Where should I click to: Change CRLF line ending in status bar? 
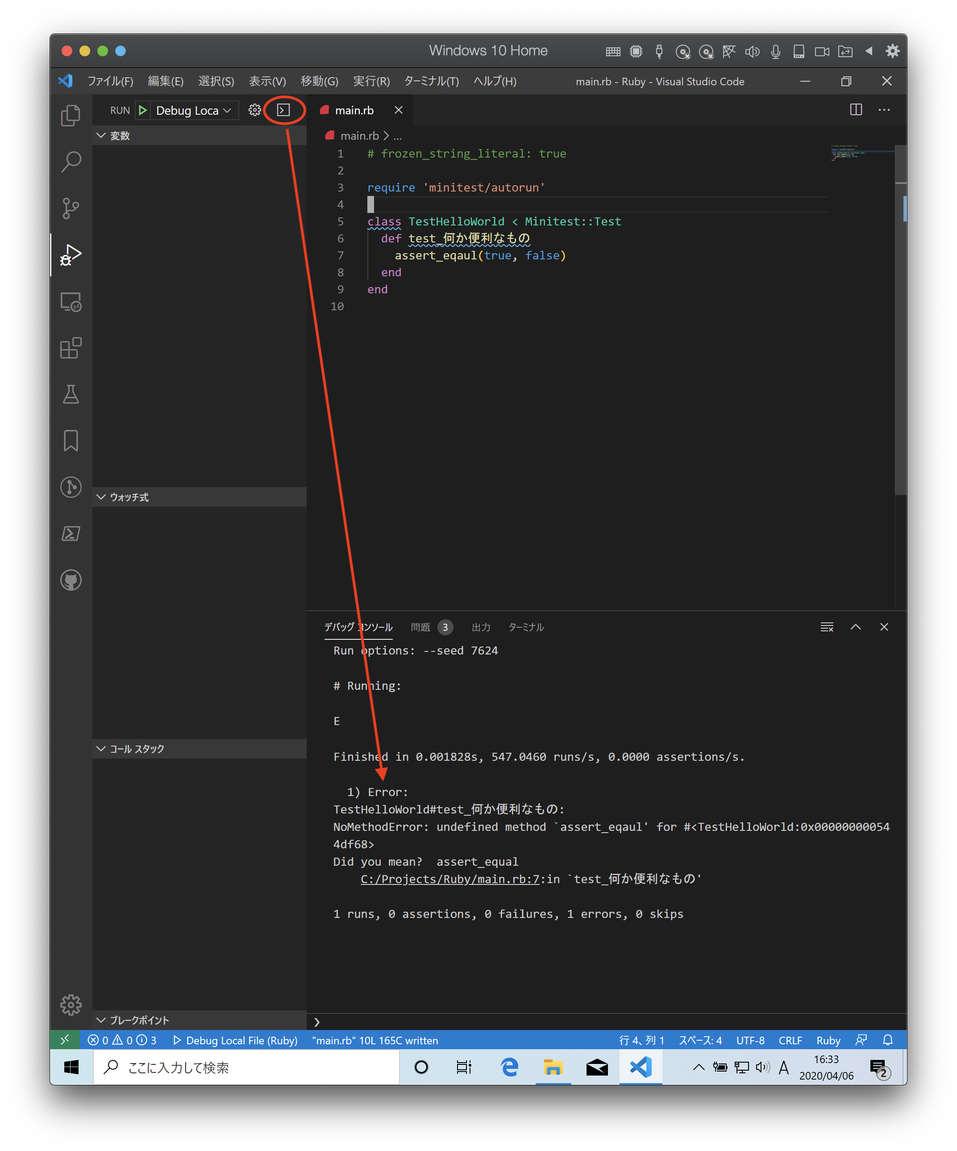click(790, 1040)
